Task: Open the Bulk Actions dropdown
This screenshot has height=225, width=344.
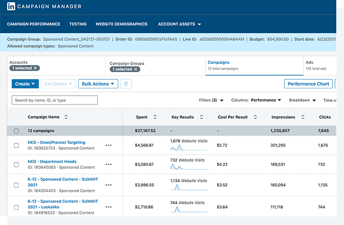Action: point(98,84)
